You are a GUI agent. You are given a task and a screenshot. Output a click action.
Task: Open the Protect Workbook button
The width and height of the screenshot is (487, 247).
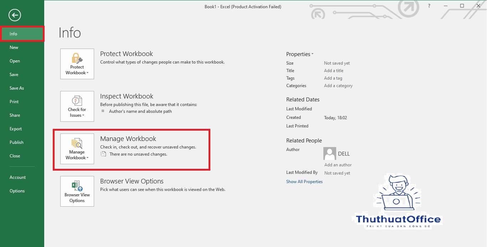[77, 64]
